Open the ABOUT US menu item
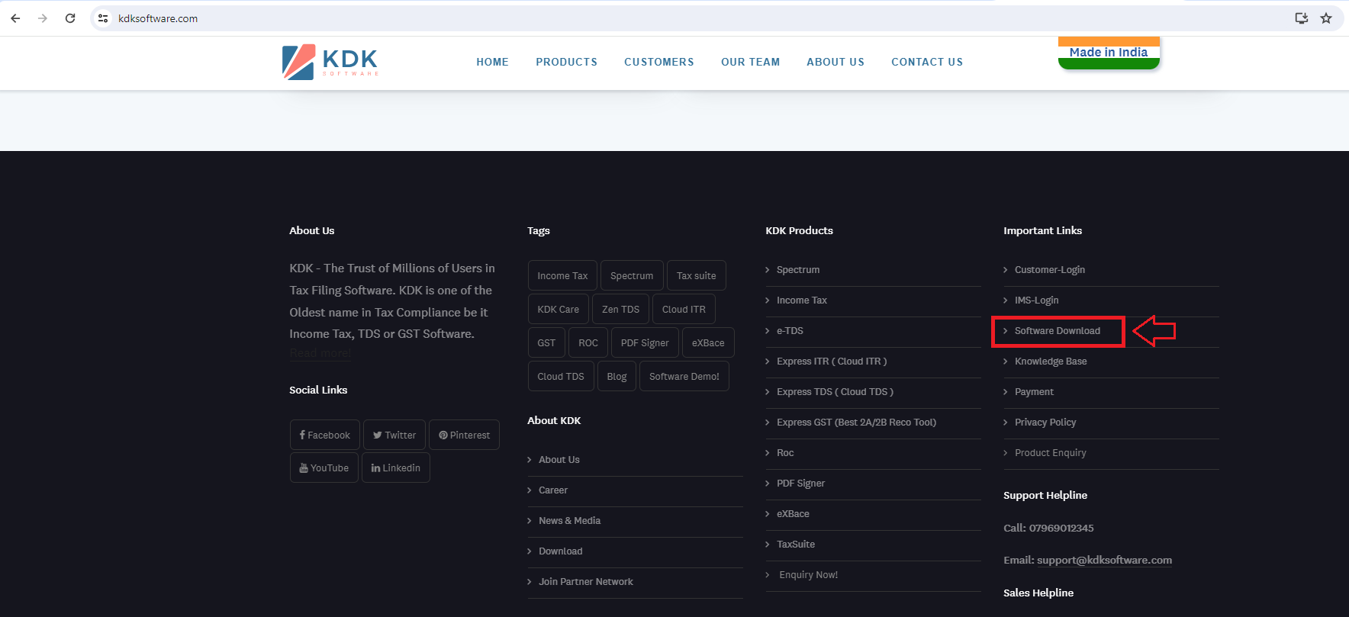 click(x=835, y=62)
